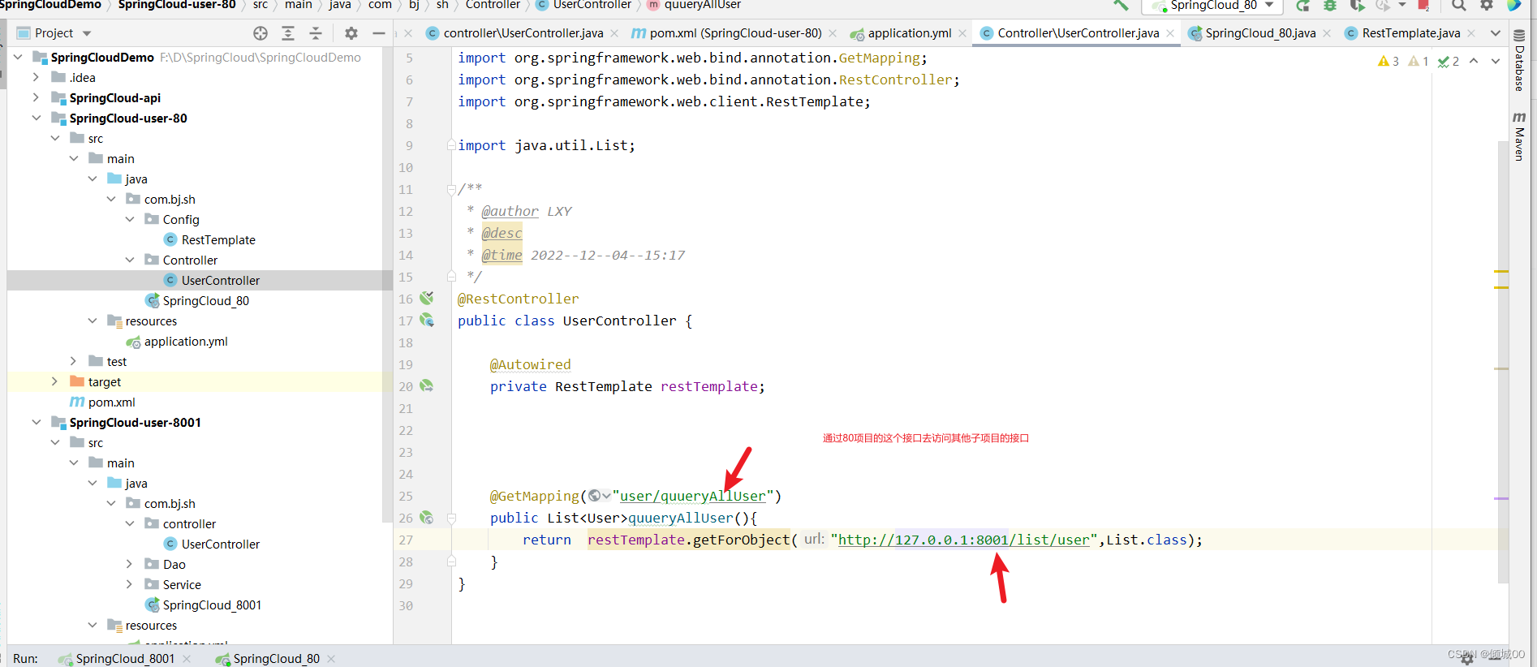Open application.yml under resources
The image size is (1537, 667).
pos(186,341)
